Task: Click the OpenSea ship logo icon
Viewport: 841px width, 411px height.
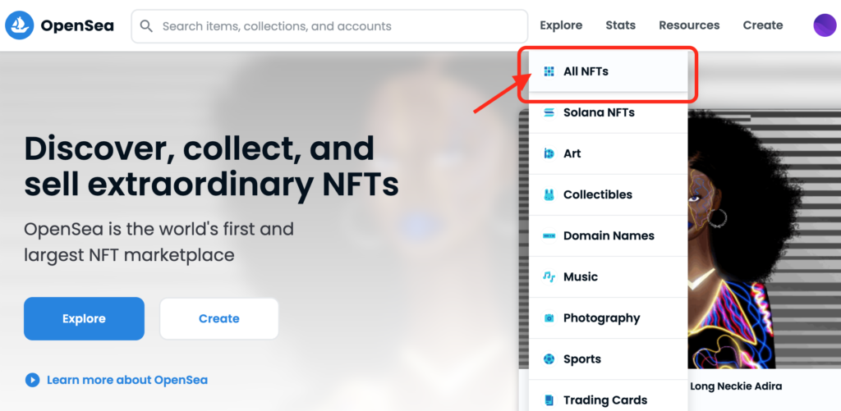Action: [x=20, y=25]
